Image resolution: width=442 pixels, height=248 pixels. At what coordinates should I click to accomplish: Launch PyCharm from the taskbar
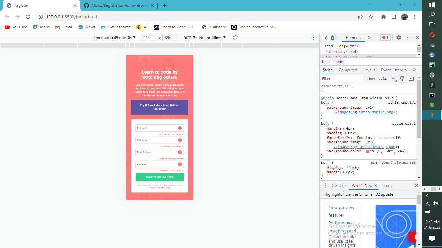click(432, 65)
